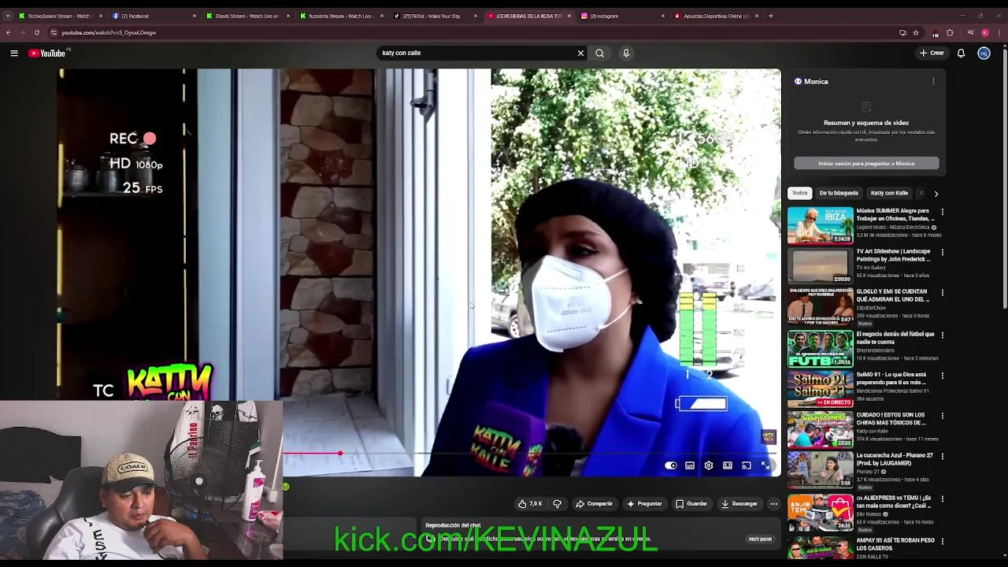Open 'La cucaracha Azul - Piurano 27' title

[895, 459]
